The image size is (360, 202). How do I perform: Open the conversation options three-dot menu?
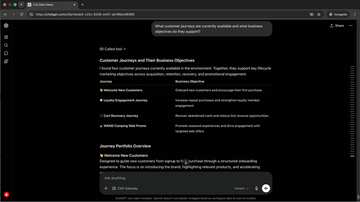pos(350,26)
